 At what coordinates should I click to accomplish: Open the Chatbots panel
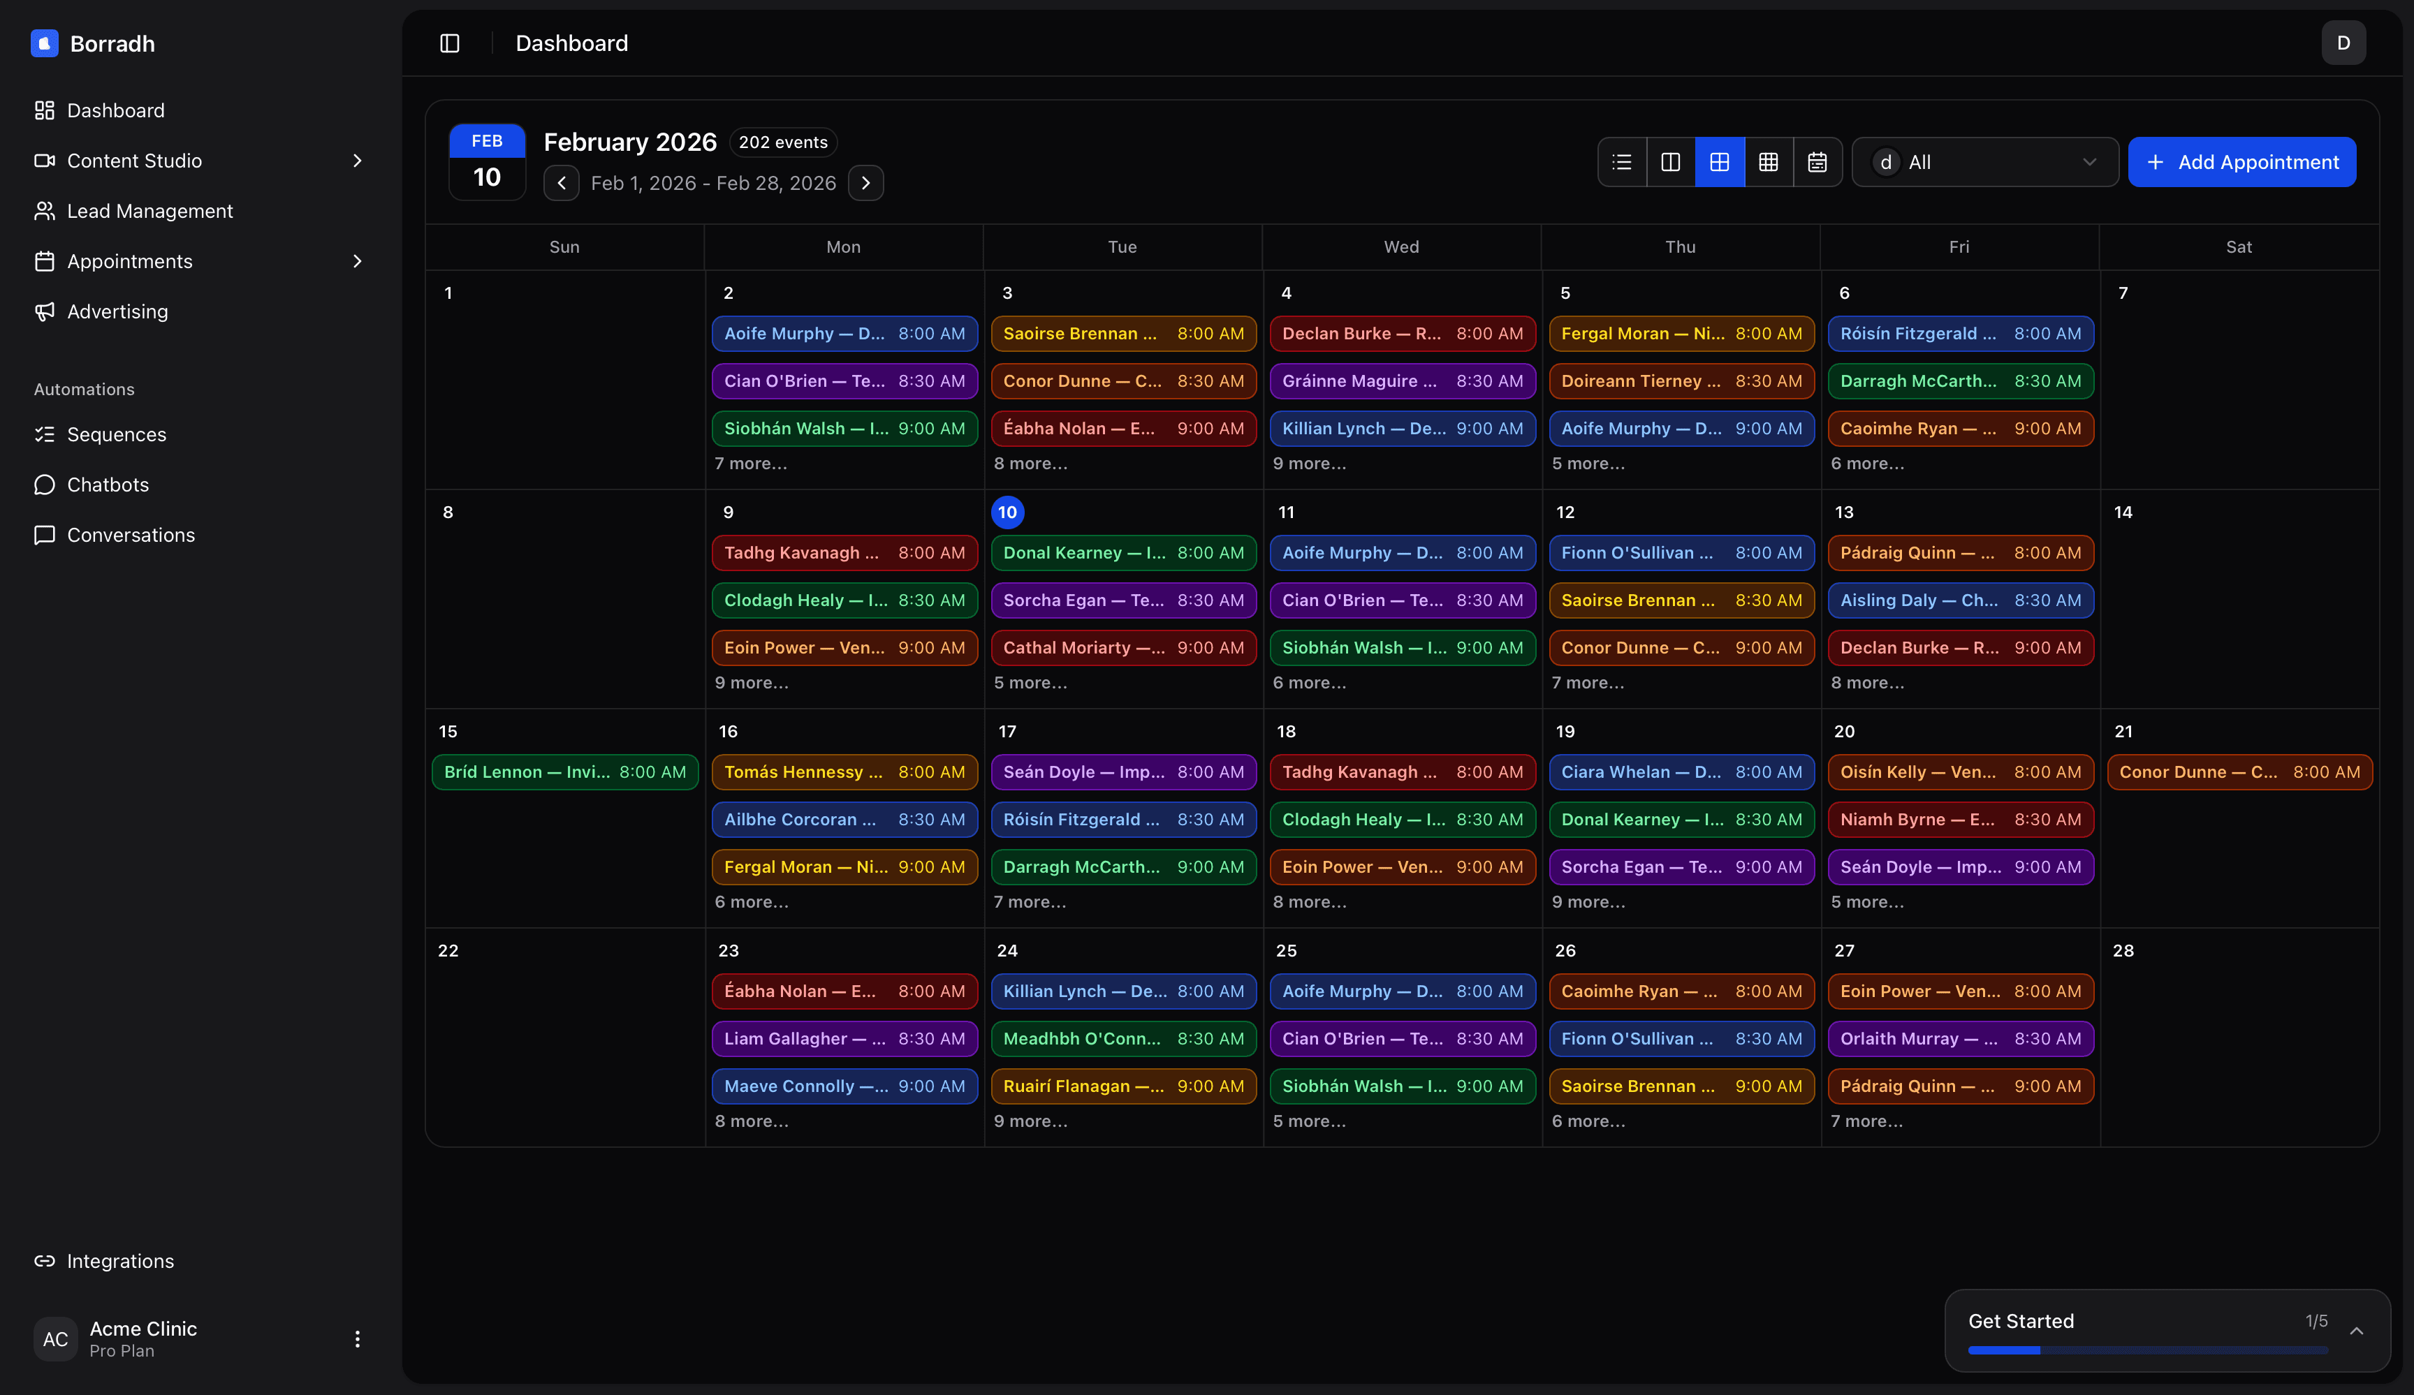pos(108,484)
